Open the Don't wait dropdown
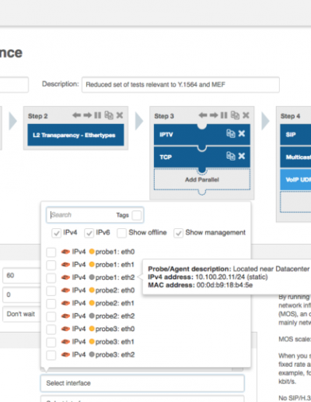Screen dimensions: 311x402 [x=22, y=314]
